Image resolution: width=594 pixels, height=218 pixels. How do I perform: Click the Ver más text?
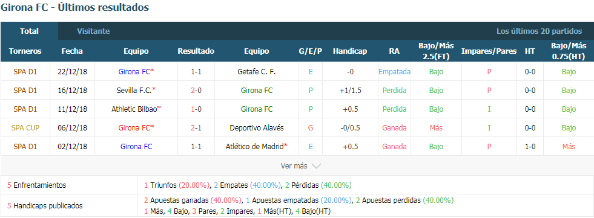(x=294, y=166)
